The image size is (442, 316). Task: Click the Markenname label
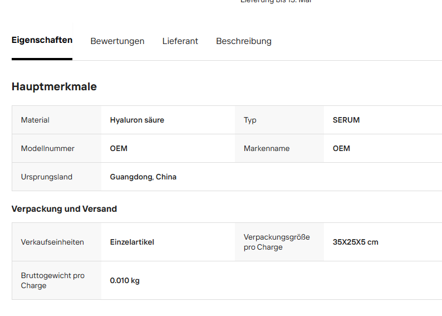(267, 149)
